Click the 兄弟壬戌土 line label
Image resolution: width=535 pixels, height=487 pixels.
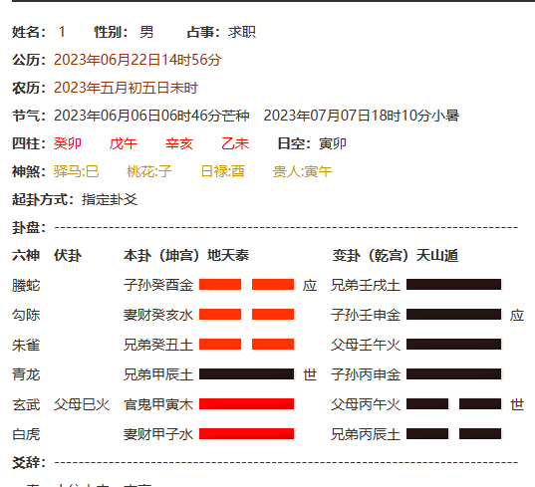(x=366, y=286)
